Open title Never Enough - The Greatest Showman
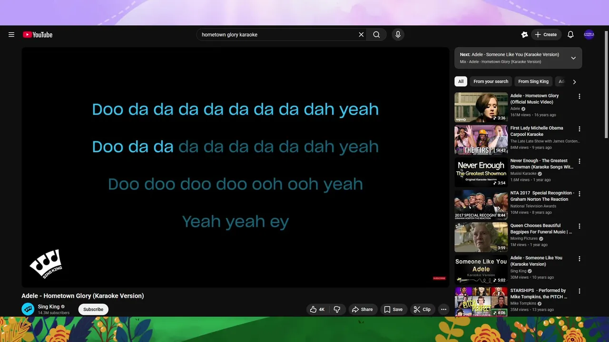The image size is (609, 342). point(542,164)
